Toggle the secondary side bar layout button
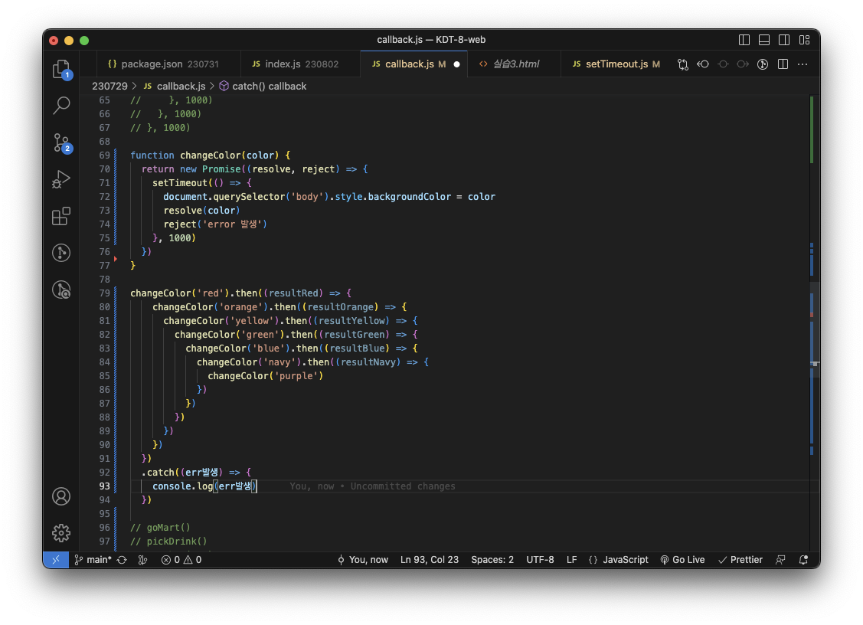 [x=784, y=40]
